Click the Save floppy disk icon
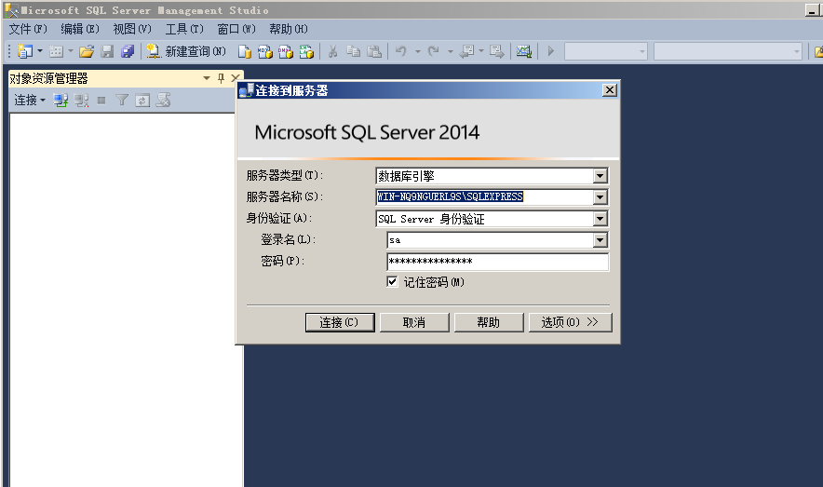The height and width of the screenshot is (487, 823). click(x=108, y=51)
